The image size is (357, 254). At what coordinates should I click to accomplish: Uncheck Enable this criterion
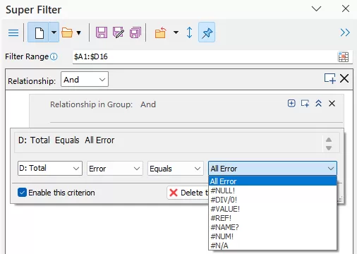pos(22,193)
